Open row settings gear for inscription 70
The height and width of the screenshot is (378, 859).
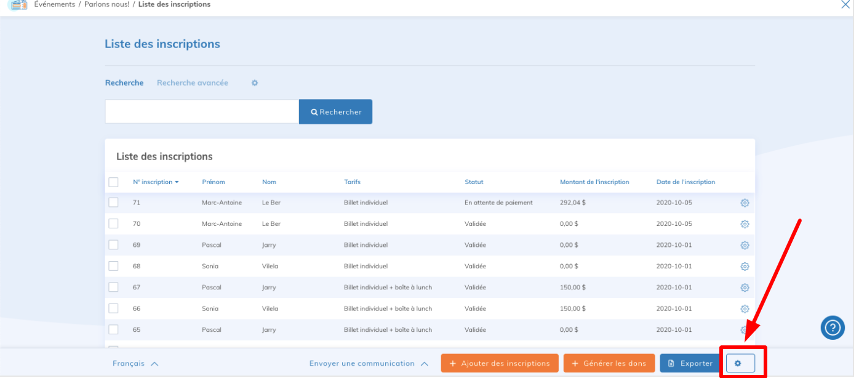(745, 224)
